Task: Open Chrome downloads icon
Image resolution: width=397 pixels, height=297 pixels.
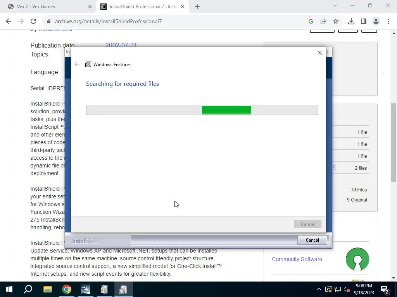Action: tap(351, 22)
